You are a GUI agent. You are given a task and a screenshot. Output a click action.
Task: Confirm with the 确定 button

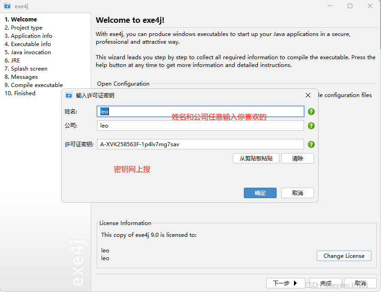pyautogui.click(x=260, y=193)
